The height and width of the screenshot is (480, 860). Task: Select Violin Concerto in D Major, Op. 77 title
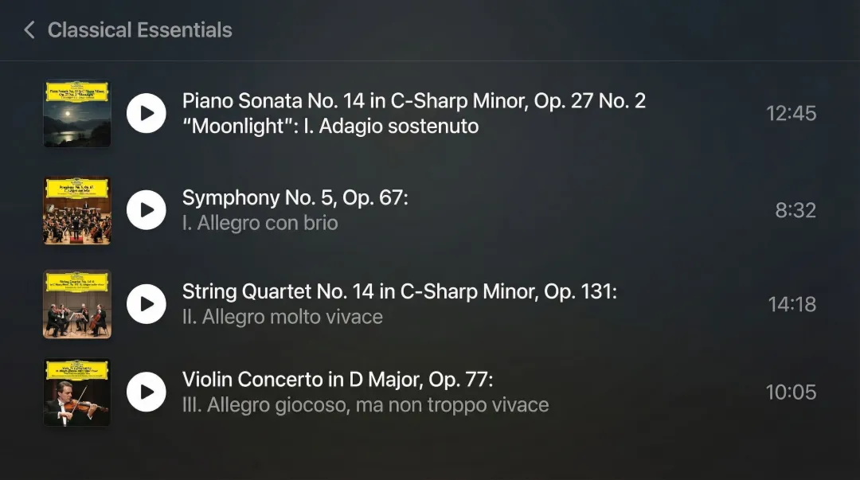point(338,379)
